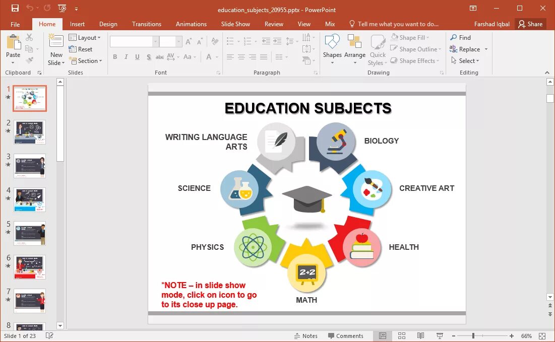555x342 pixels.
Task: Click the Find magnifier button
Action: (x=461, y=37)
